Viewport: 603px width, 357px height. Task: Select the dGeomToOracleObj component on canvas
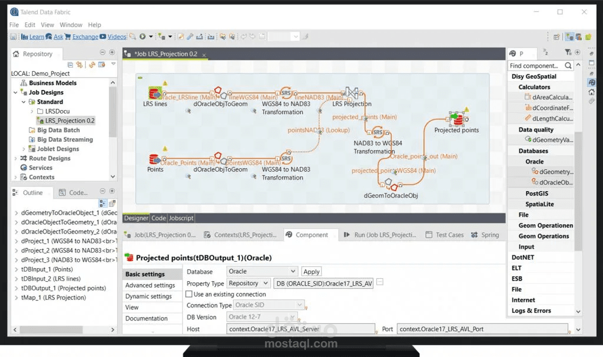(x=391, y=185)
